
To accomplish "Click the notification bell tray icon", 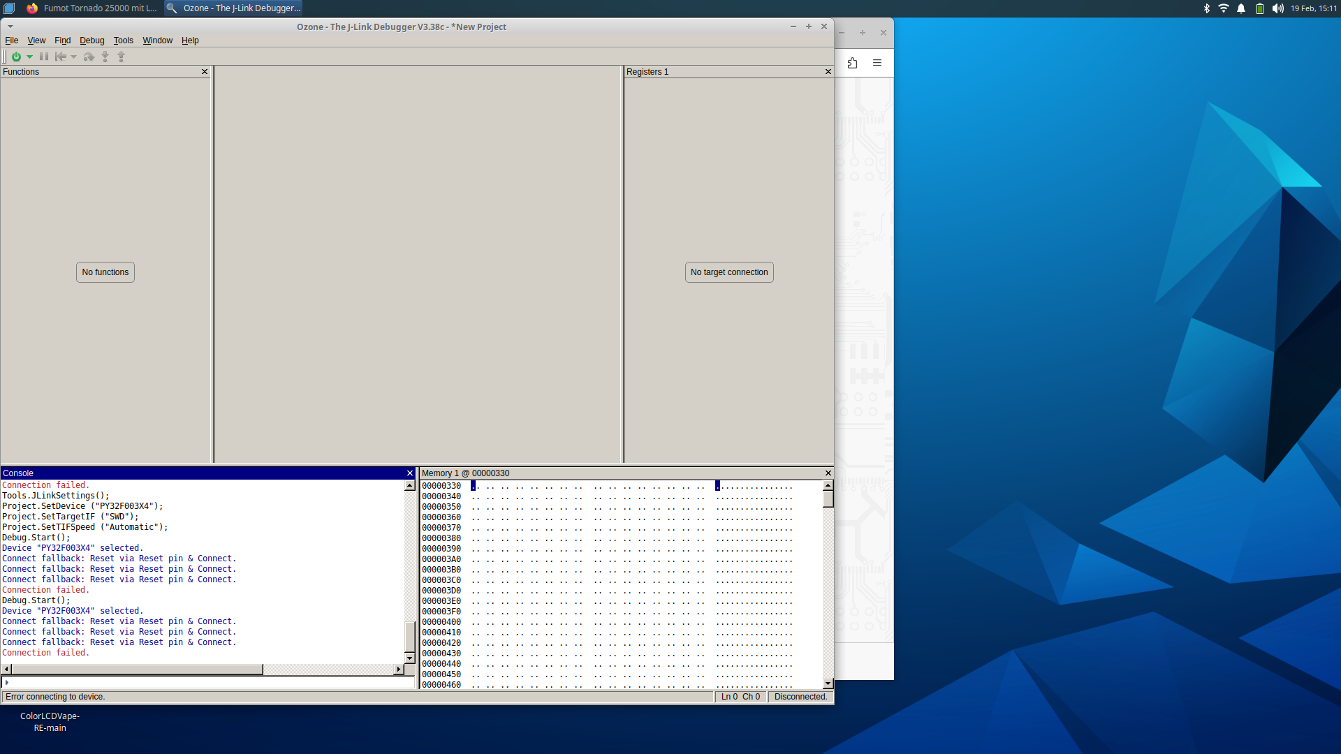I will coord(1241,8).
